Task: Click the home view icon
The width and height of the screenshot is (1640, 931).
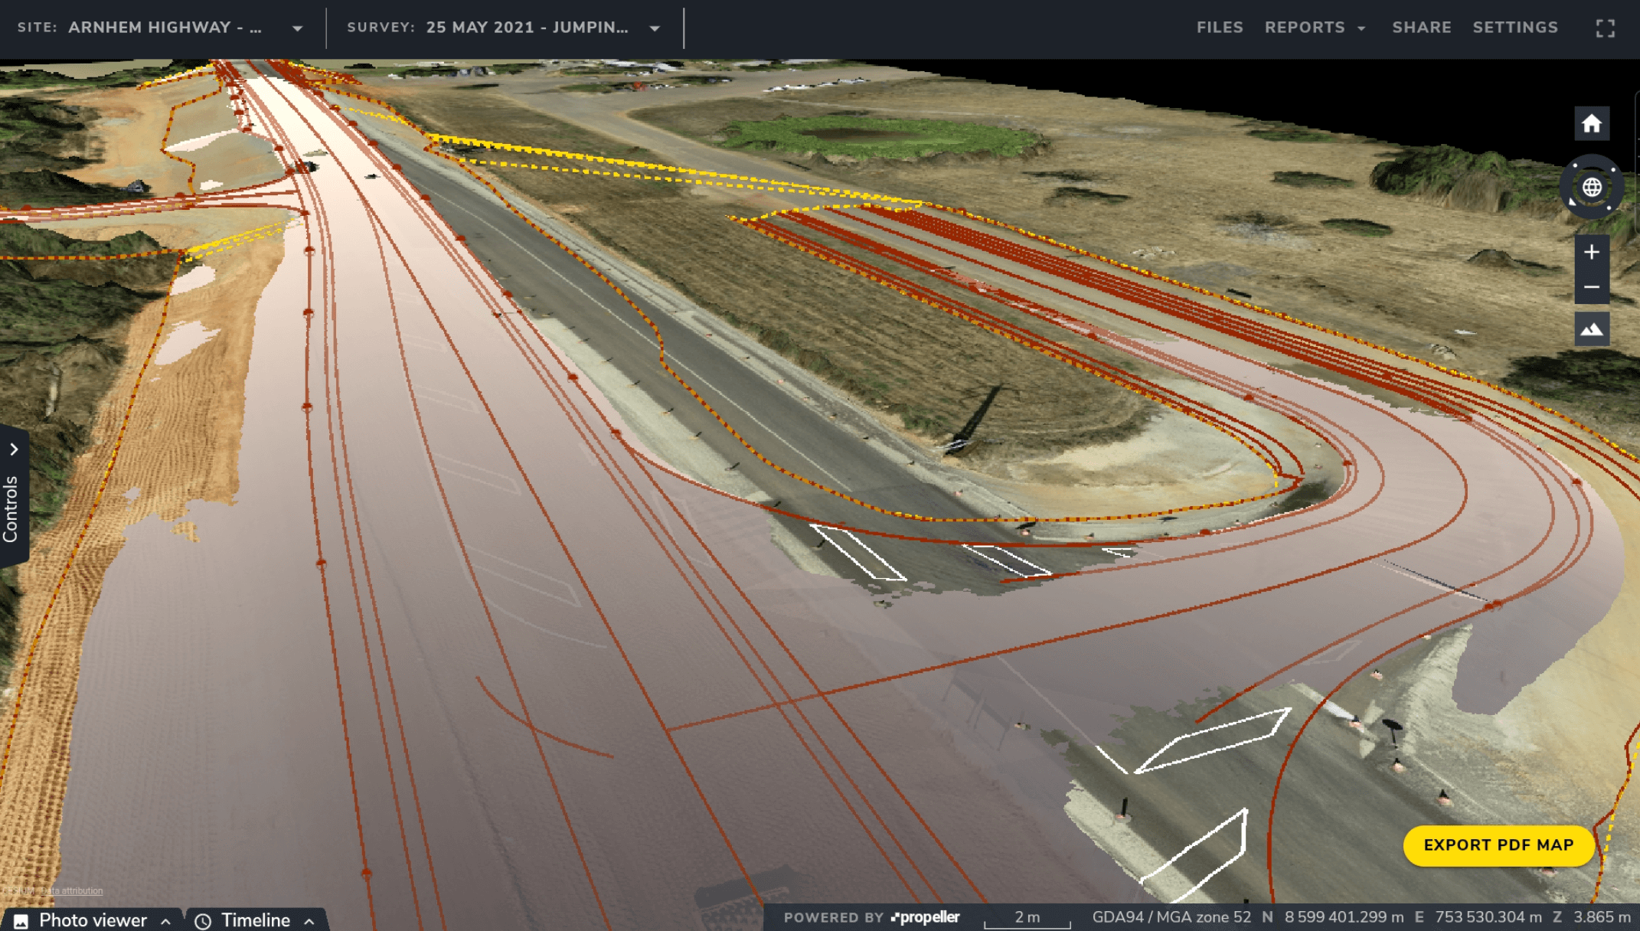Action: coord(1591,124)
